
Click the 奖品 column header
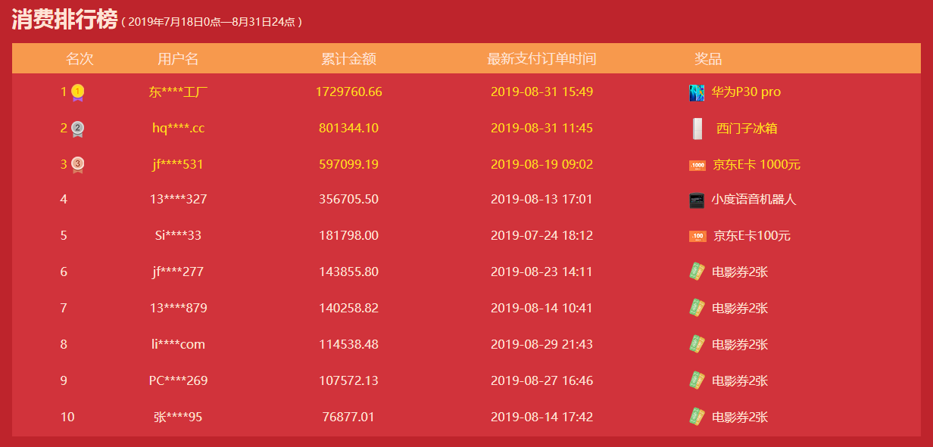click(708, 59)
